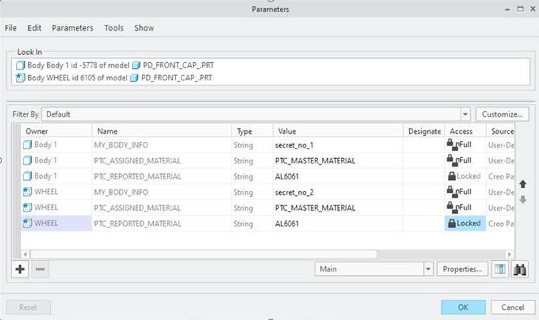Select Body WHEEL id 6105 Look In entry

(114, 78)
